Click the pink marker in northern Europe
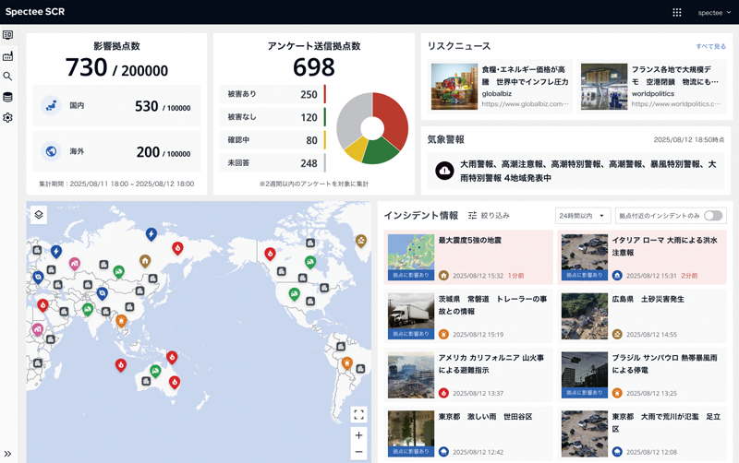 (x=75, y=264)
